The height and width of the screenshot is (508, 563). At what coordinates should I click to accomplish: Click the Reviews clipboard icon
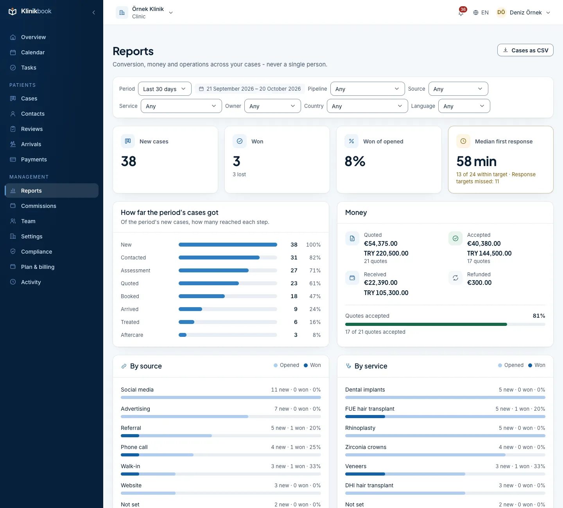(13, 129)
